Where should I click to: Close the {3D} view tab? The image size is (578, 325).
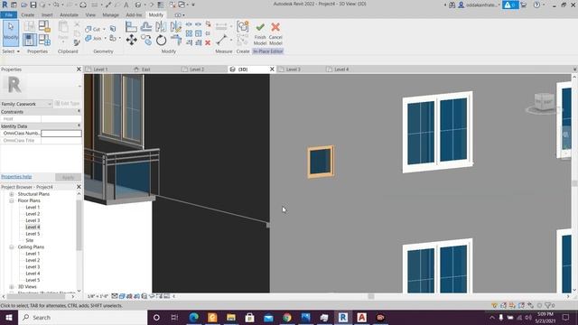(272, 69)
